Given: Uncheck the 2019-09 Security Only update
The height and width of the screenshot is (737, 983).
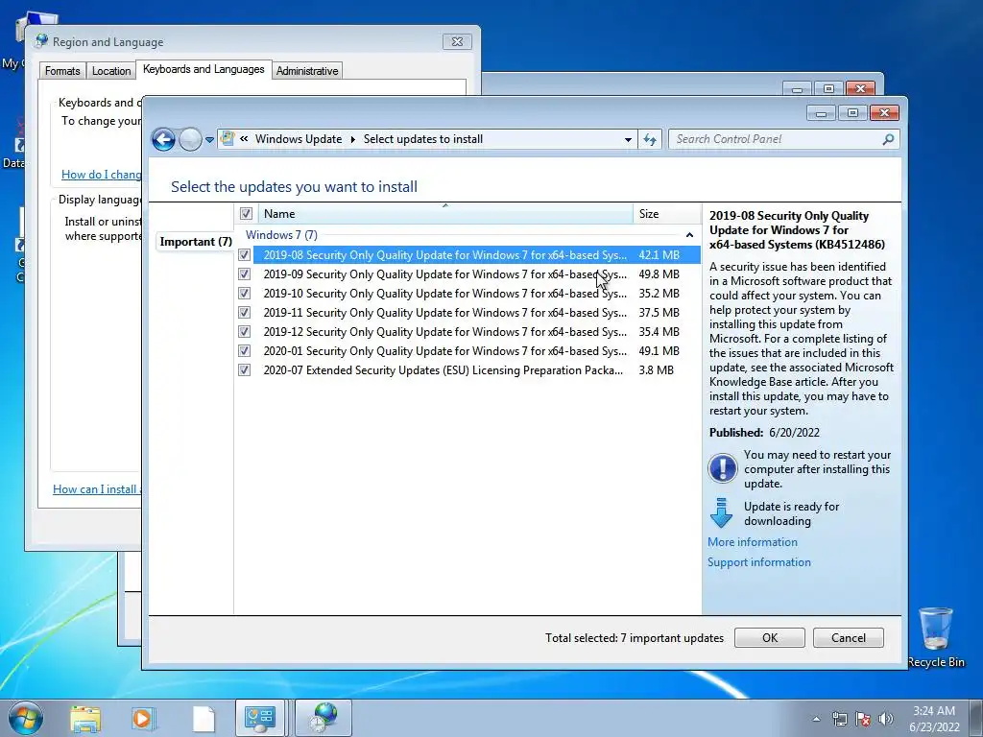Looking at the screenshot, I should (245, 274).
